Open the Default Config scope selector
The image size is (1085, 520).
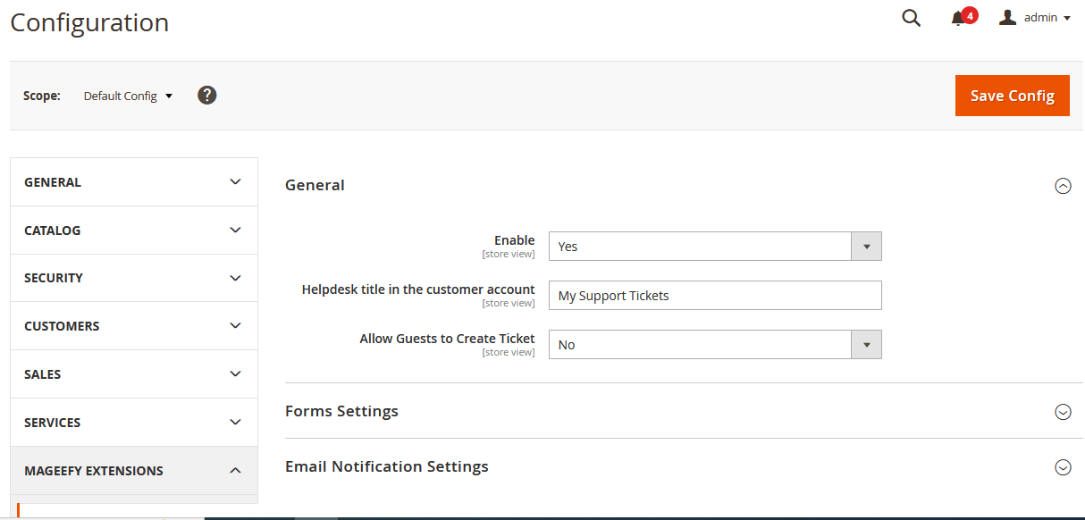tap(128, 96)
